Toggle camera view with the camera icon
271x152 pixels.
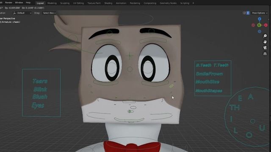coord(265,48)
